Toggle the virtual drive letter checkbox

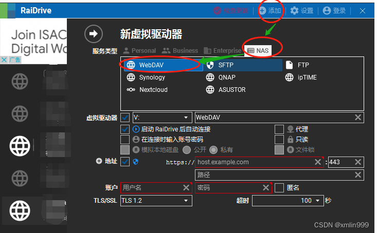click(125, 118)
